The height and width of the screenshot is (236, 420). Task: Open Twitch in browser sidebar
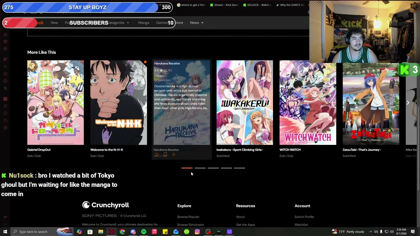click(5, 59)
